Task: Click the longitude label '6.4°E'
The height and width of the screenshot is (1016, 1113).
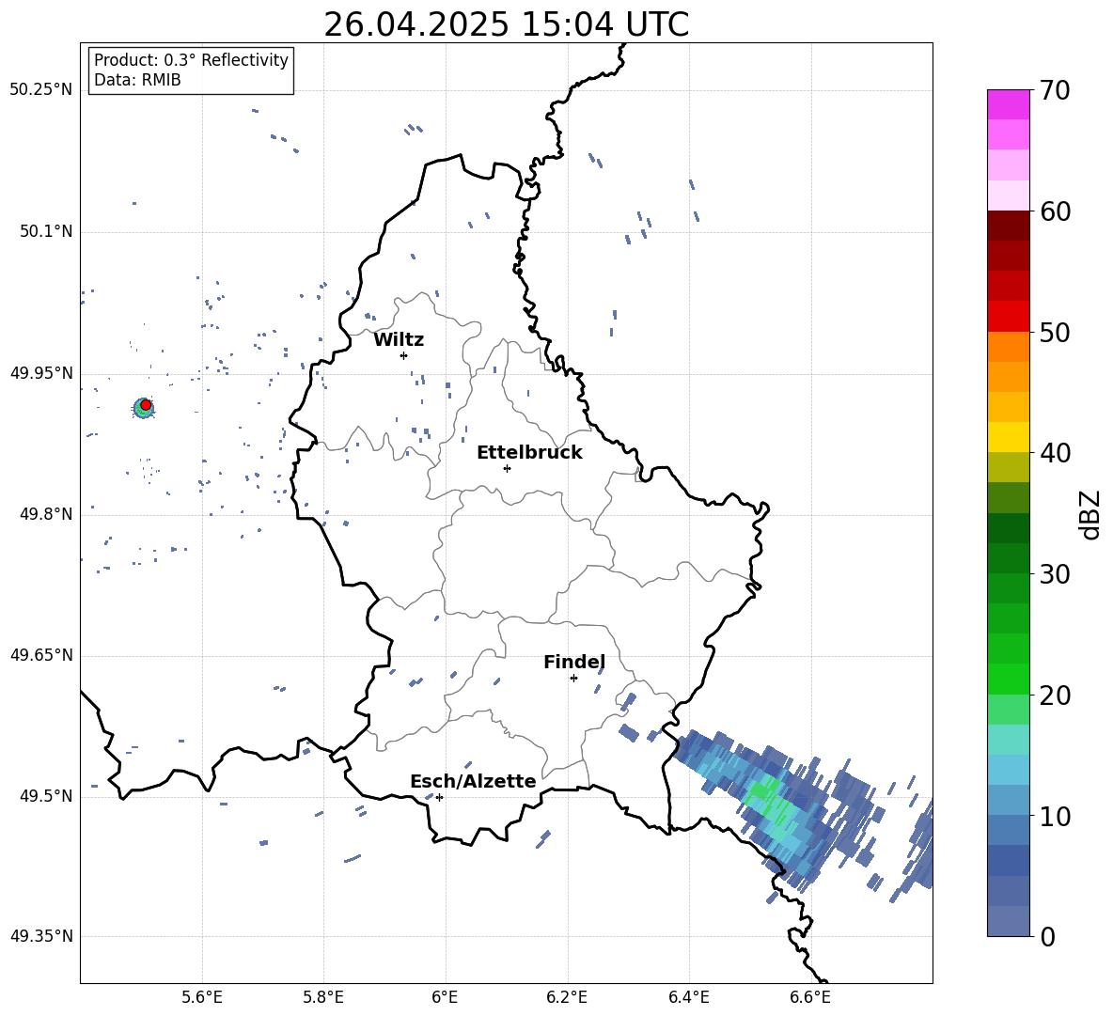Action: [x=688, y=997]
